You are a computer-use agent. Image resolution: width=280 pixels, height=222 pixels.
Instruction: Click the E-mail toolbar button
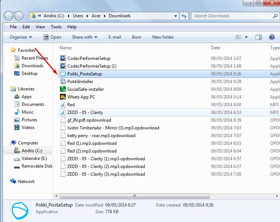click(x=115, y=37)
